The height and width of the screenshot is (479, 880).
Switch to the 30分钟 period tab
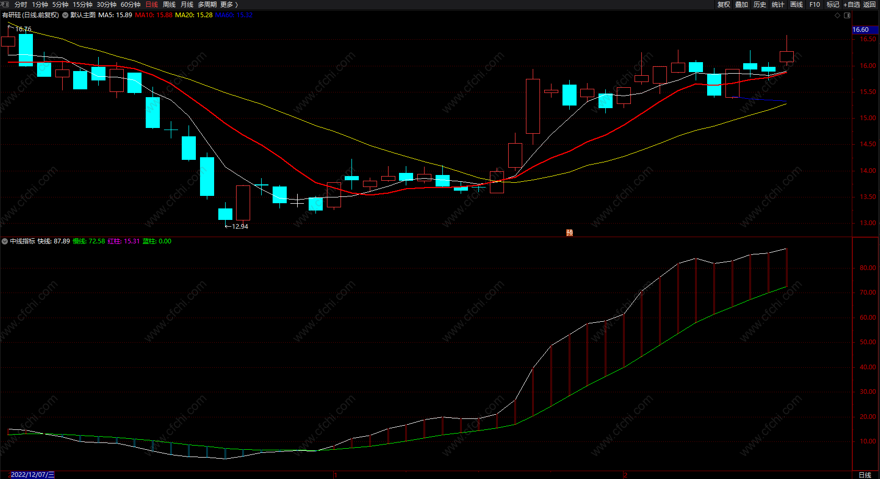pos(107,4)
